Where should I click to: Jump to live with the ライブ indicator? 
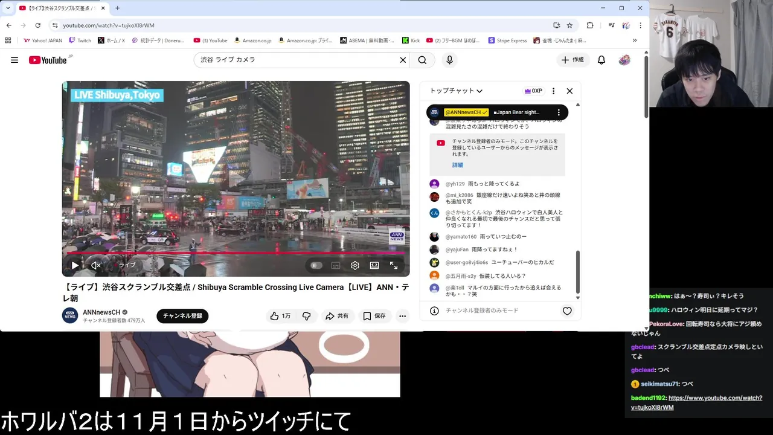tap(127, 265)
